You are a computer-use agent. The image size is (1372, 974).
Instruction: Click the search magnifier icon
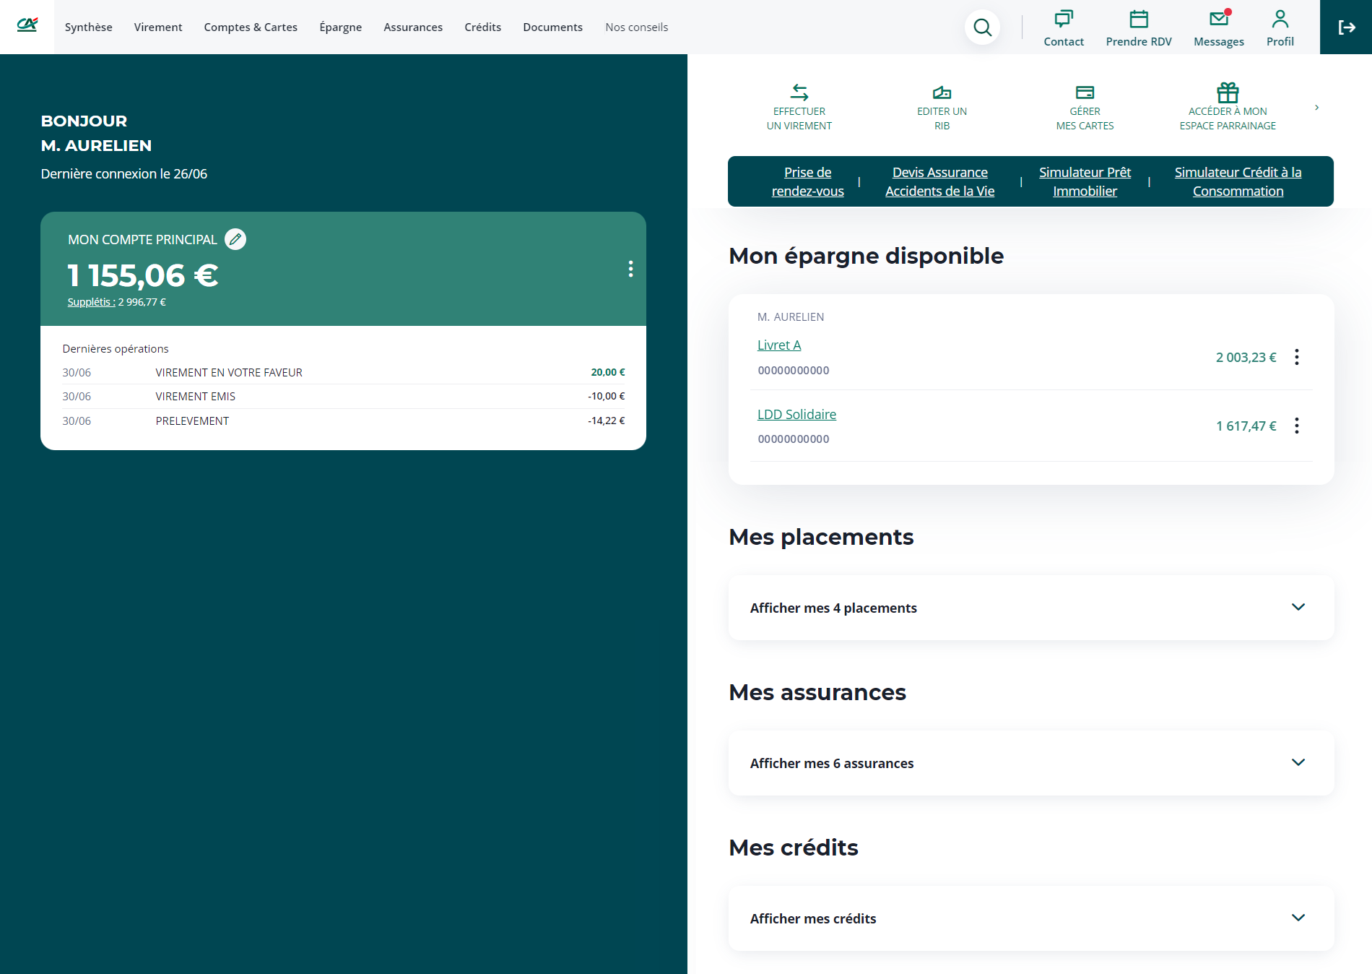tap(982, 27)
